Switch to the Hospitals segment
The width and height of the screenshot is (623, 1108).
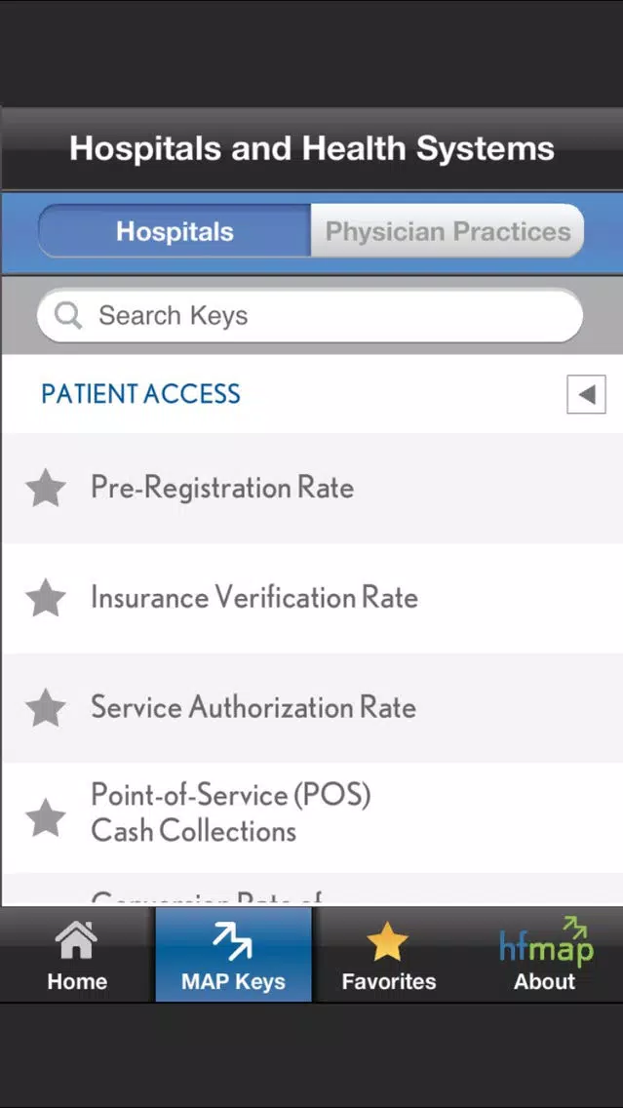click(175, 231)
